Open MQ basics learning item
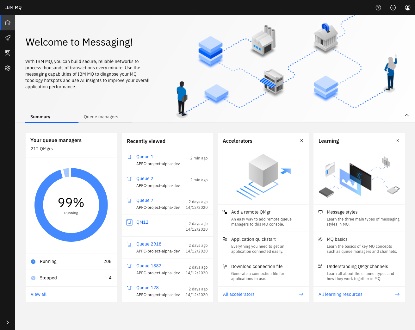 (x=359, y=245)
